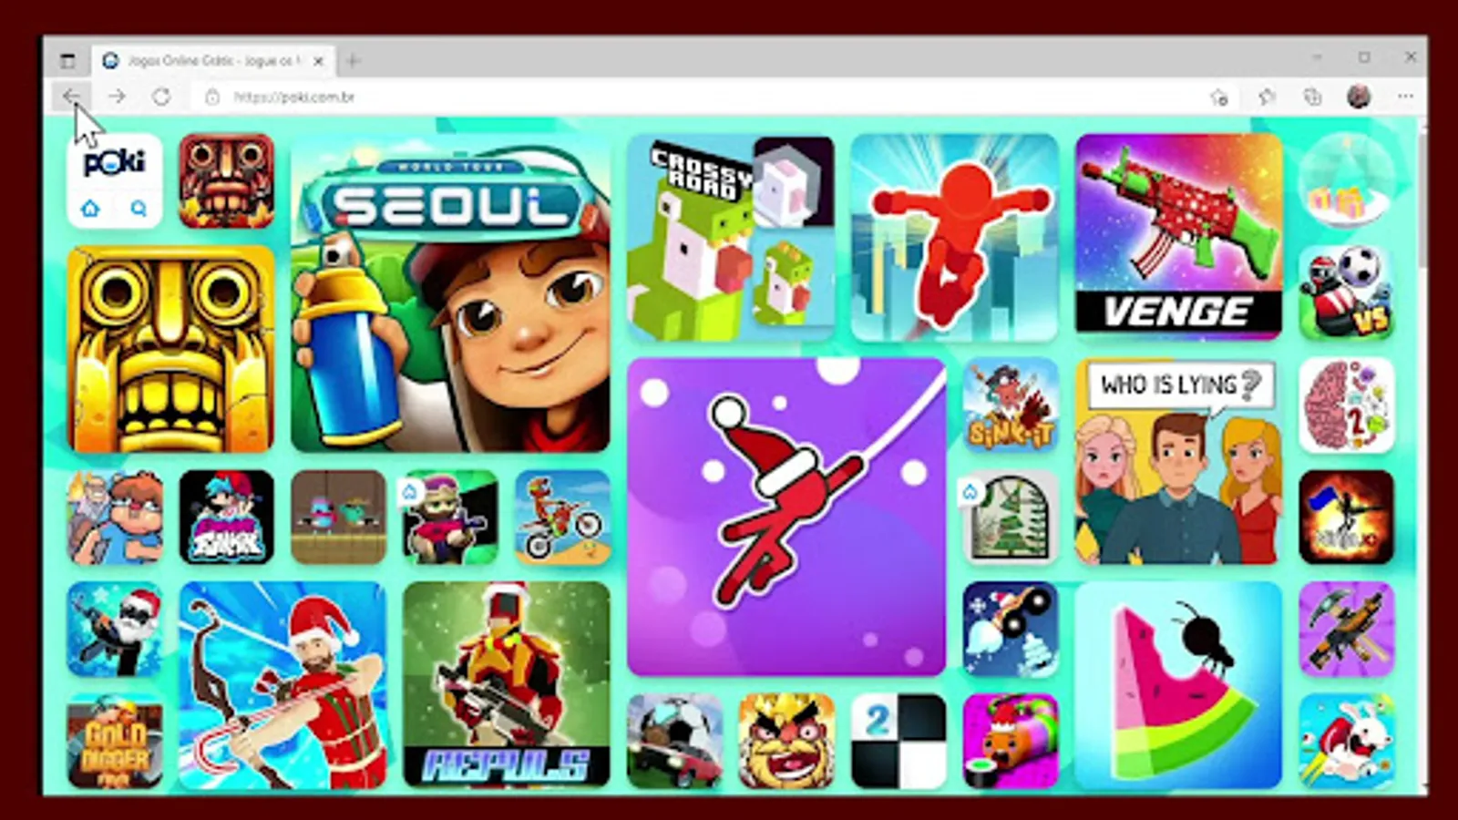1458x820 pixels.
Task: Open the watermelon and ant game tile
Action: (x=1178, y=685)
